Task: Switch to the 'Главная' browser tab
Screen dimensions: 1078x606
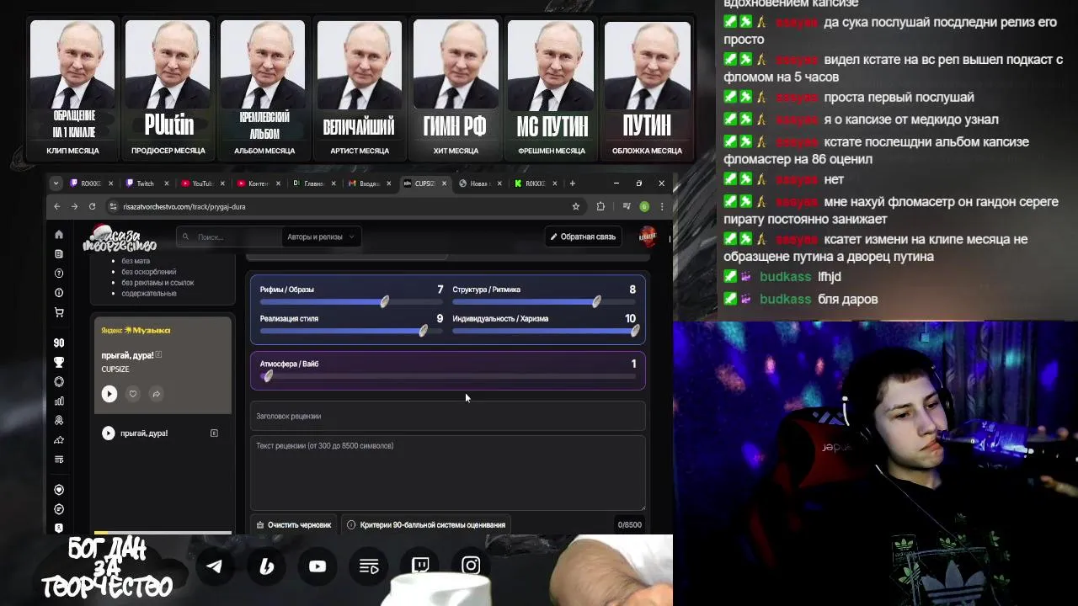Action: [x=312, y=183]
